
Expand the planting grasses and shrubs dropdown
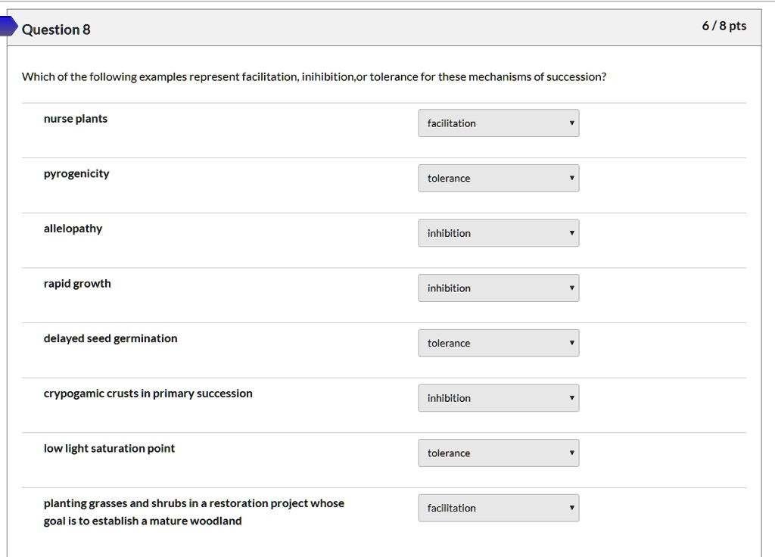point(498,508)
